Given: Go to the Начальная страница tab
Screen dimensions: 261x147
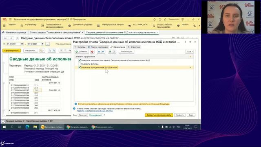Looking at the screenshot, I should [x=14, y=32].
